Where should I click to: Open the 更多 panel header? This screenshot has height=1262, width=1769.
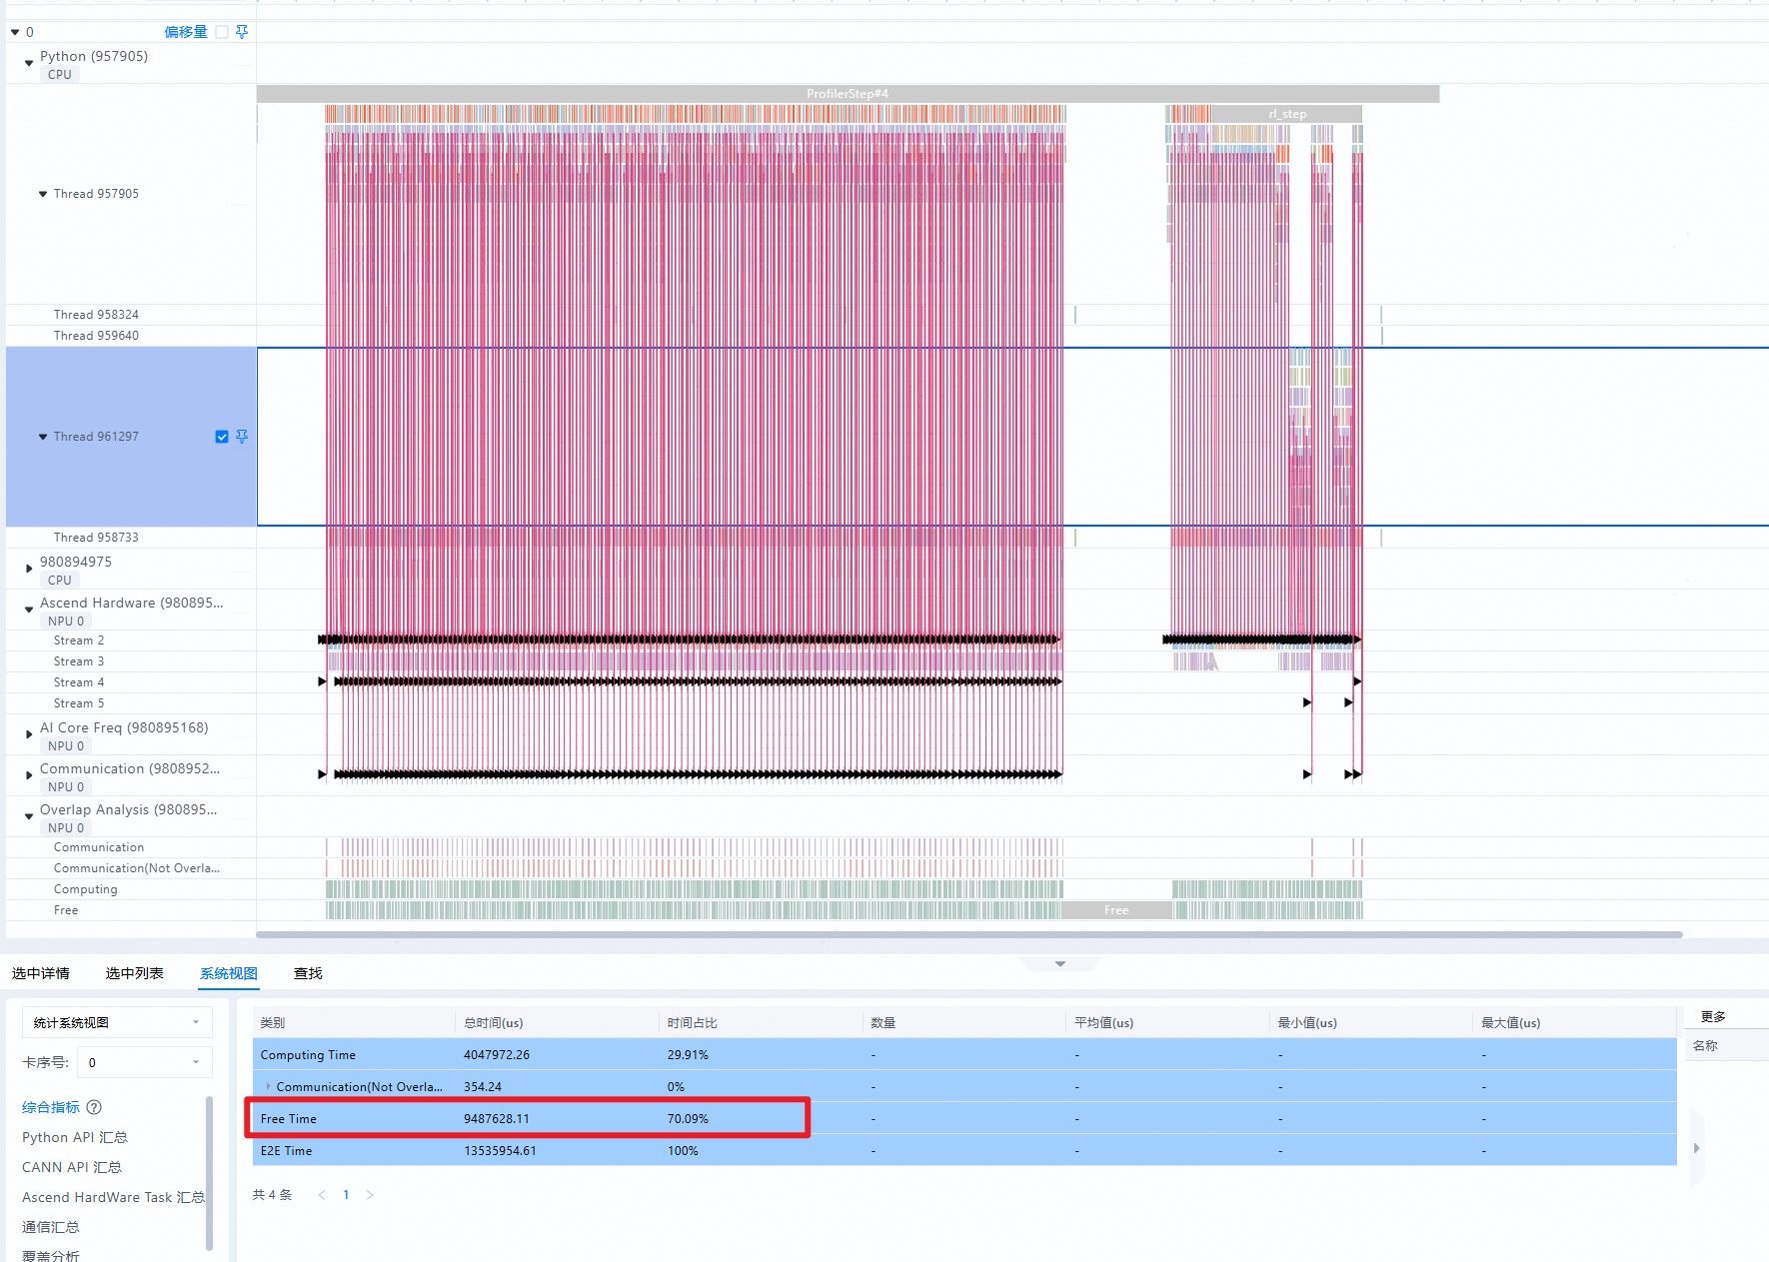coord(1713,1016)
